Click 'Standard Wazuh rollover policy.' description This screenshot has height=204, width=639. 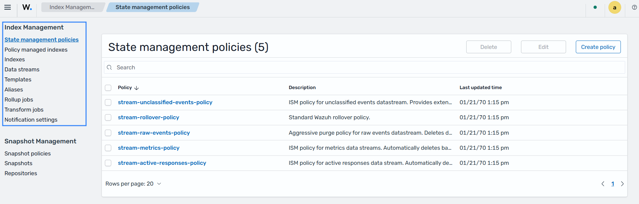329,118
